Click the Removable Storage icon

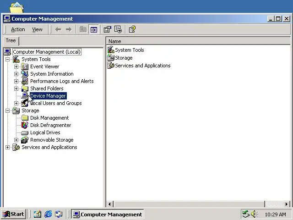click(x=25, y=140)
